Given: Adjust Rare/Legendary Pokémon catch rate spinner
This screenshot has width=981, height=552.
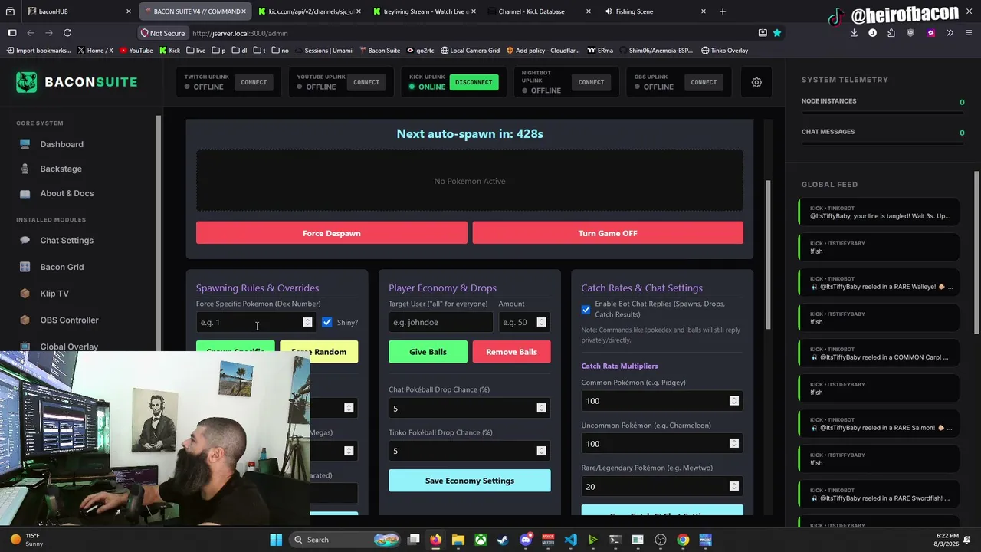Looking at the screenshot, I should 733,486.
